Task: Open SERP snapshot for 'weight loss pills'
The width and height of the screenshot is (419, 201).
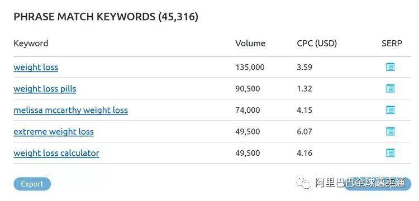Action: 390,89
